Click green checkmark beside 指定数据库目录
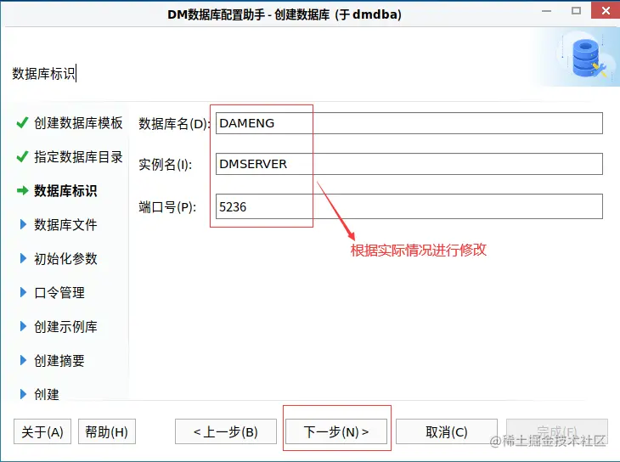The height and width of the screenshot is (462, 620). [x=22, y=156]
